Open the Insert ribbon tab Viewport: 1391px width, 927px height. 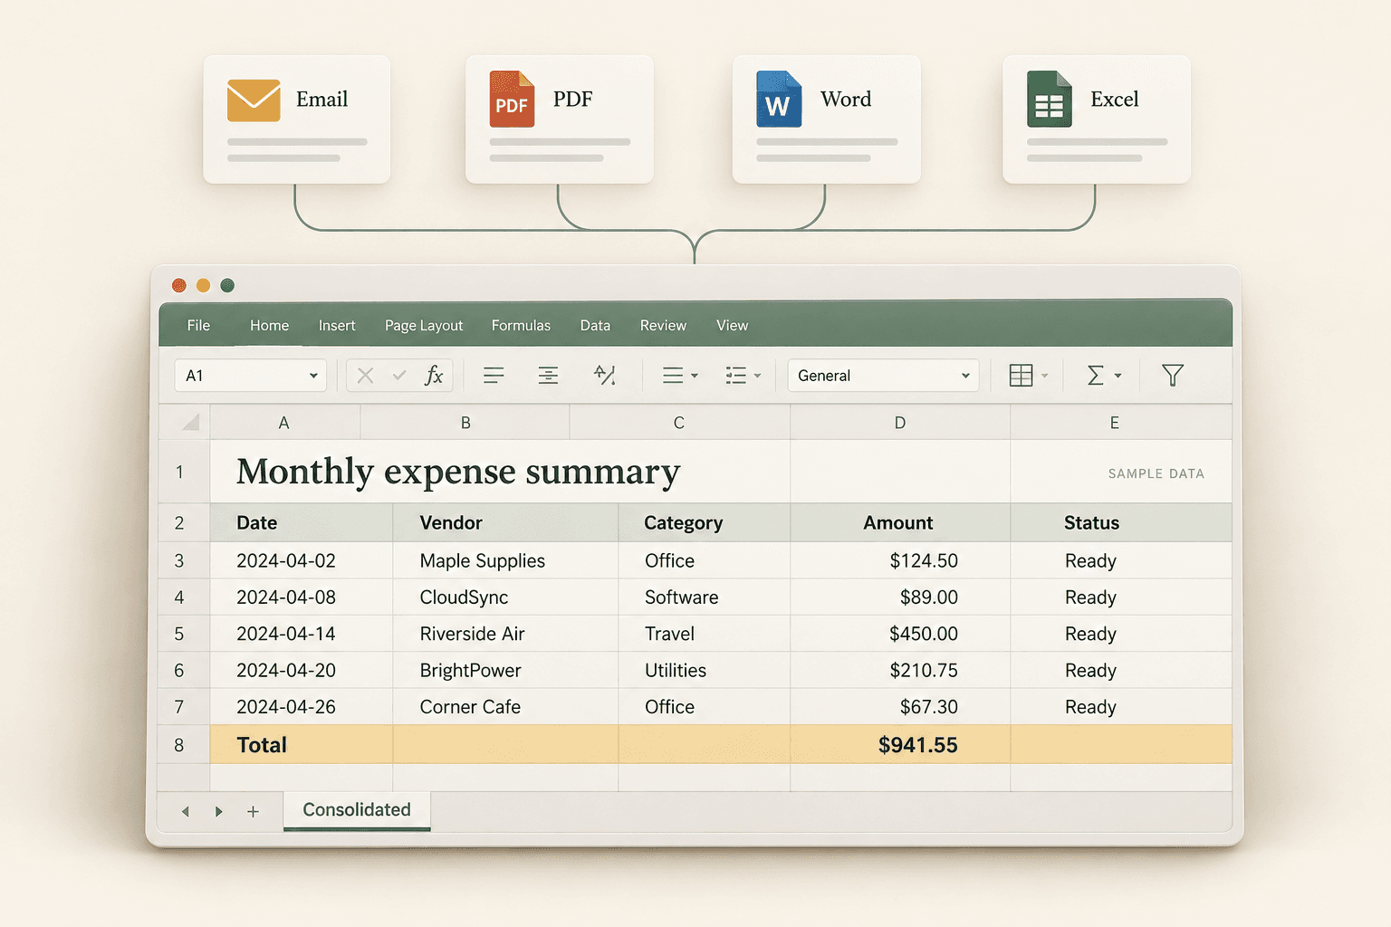(337, 326)
